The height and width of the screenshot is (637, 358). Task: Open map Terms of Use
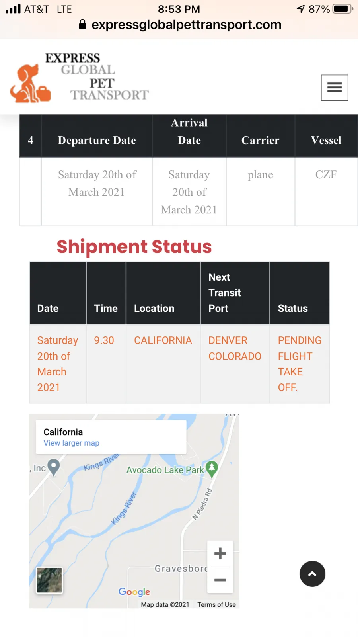(x=216, y=604)
